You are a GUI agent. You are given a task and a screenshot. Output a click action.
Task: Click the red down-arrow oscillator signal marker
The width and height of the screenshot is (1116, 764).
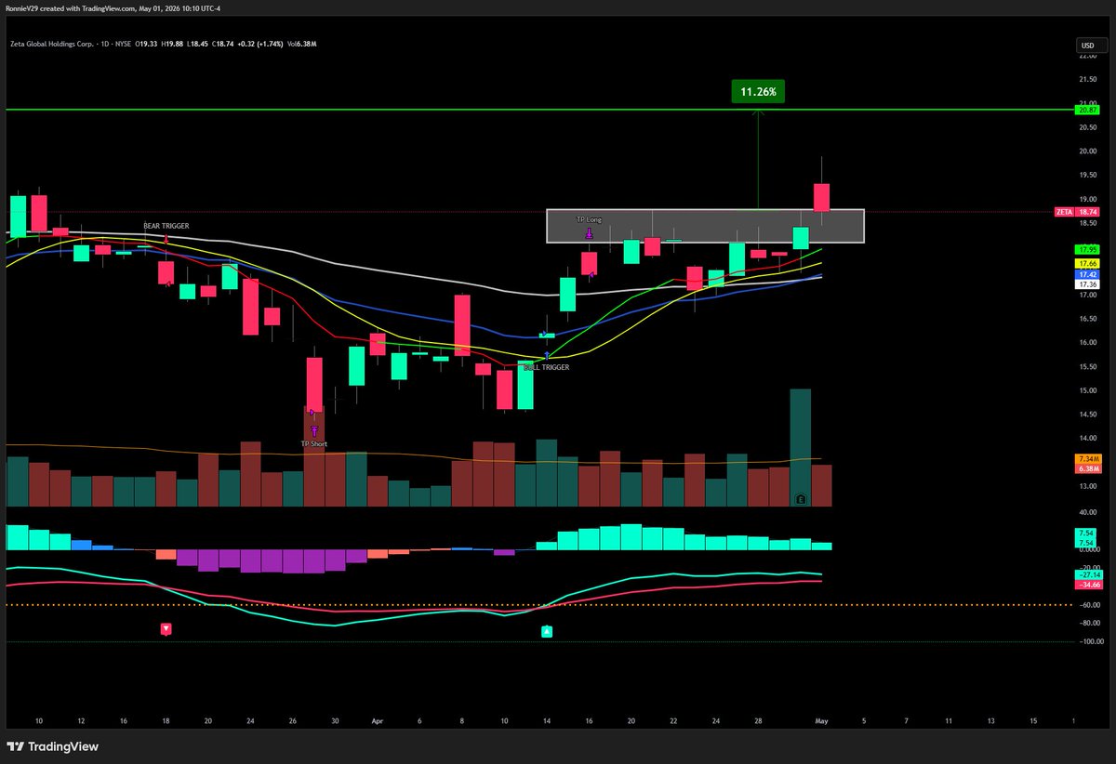click(166, 629)
